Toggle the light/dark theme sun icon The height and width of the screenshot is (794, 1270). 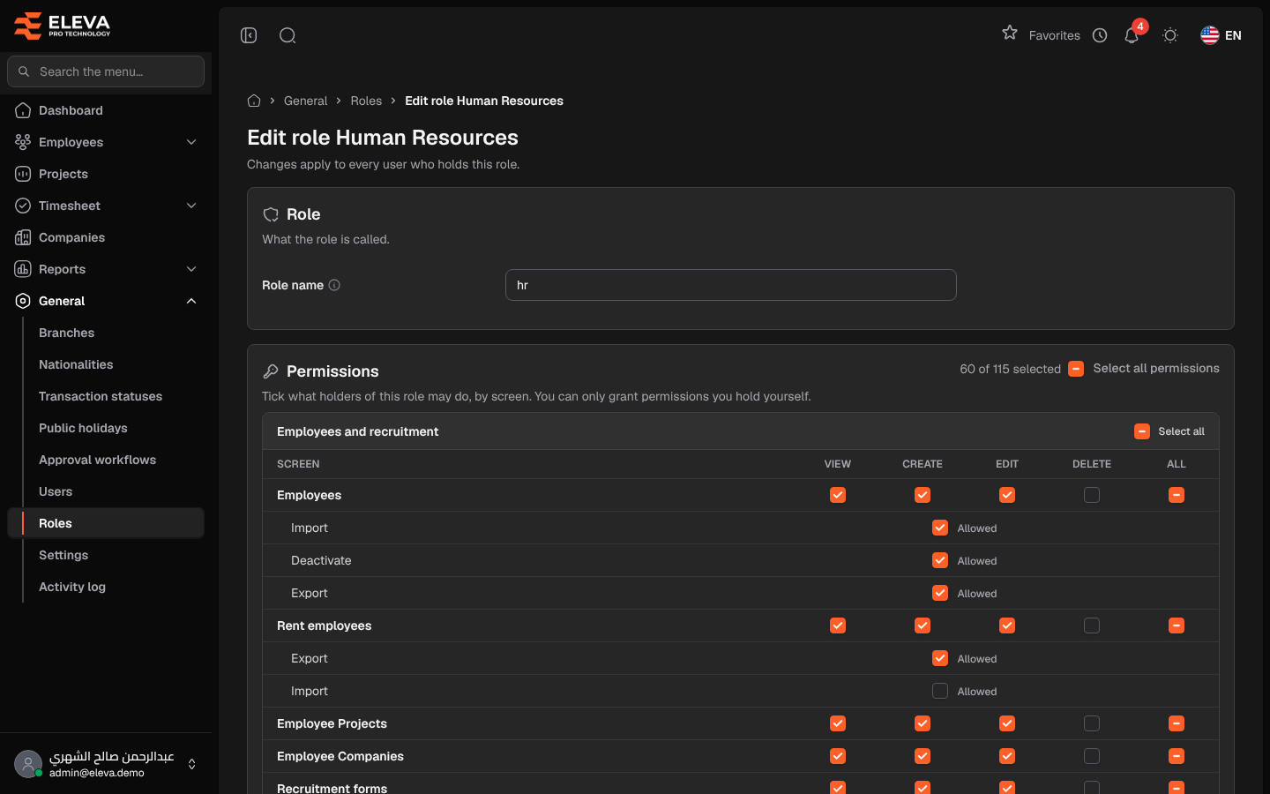tap(1170, 35)
